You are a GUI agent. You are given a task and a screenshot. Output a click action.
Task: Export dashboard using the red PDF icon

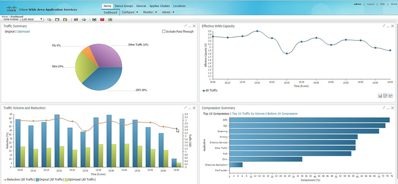(102, 19)
